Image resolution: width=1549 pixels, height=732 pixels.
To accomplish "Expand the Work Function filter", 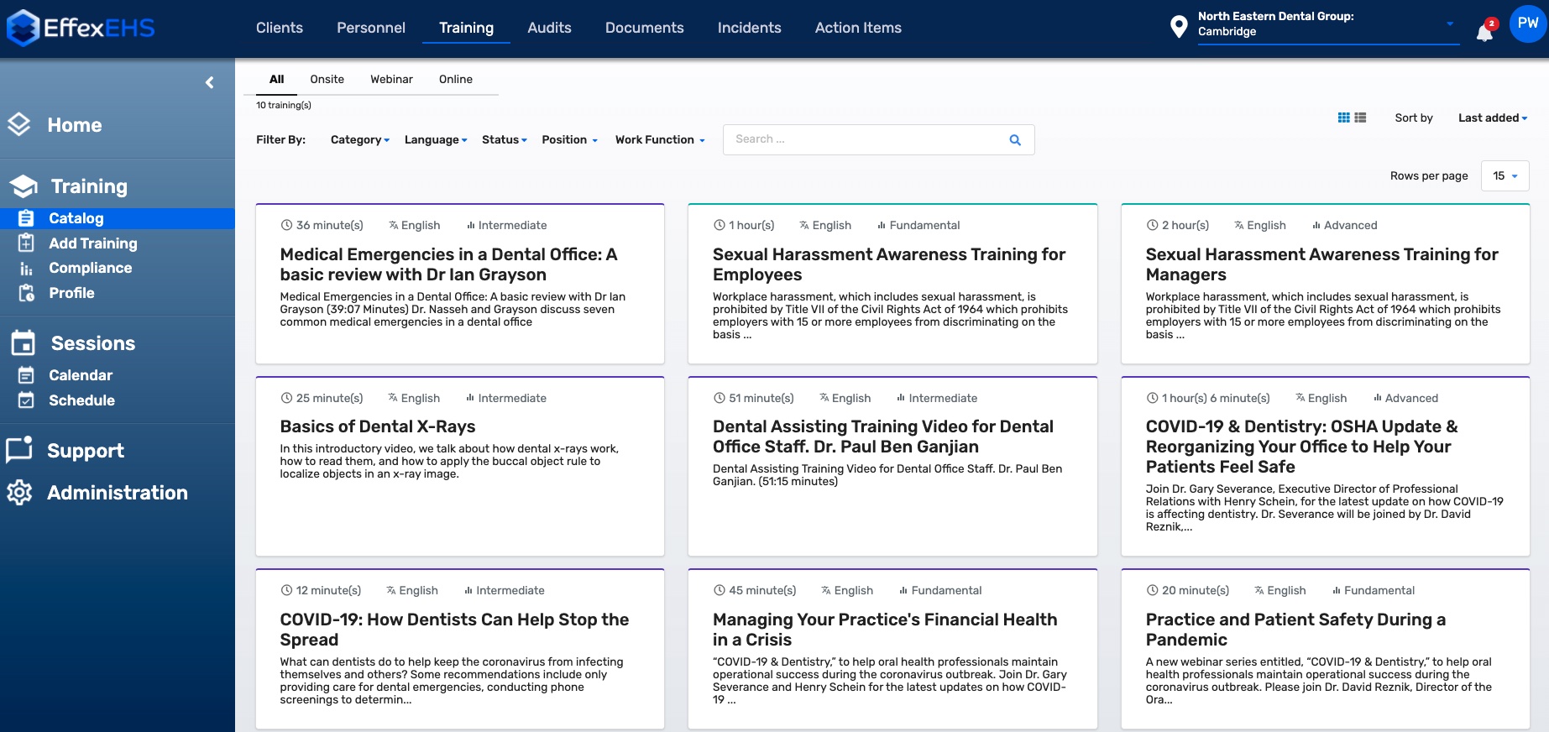I will coord(661,140).
